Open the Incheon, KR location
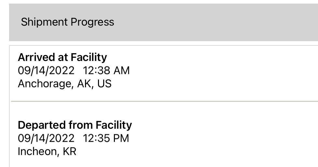 (47, 151)
